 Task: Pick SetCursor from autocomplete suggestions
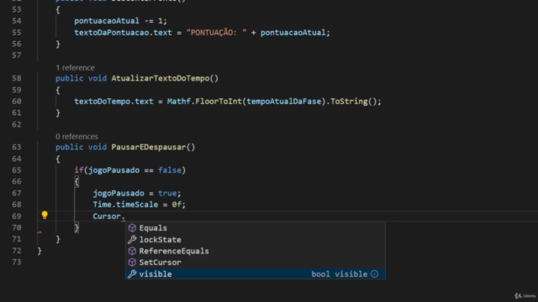pyautogui.click(x=256, y=263)
